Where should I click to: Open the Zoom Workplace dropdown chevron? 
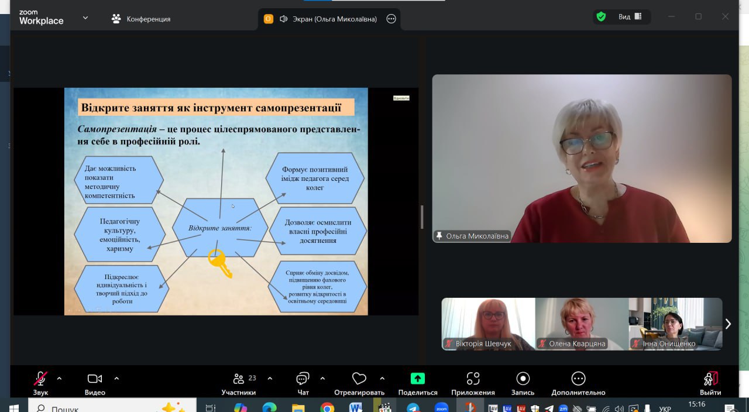[x=85, y=18]
